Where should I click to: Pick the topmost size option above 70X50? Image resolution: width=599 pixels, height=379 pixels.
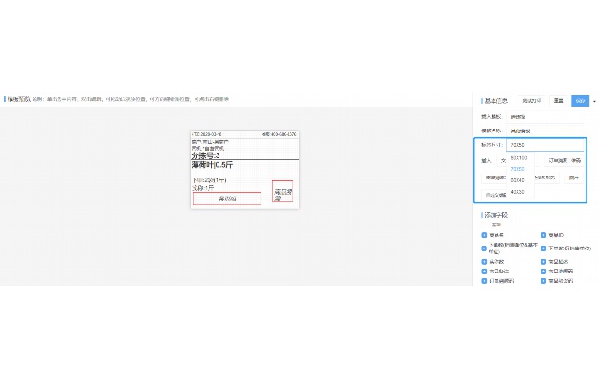click(519, 157)
